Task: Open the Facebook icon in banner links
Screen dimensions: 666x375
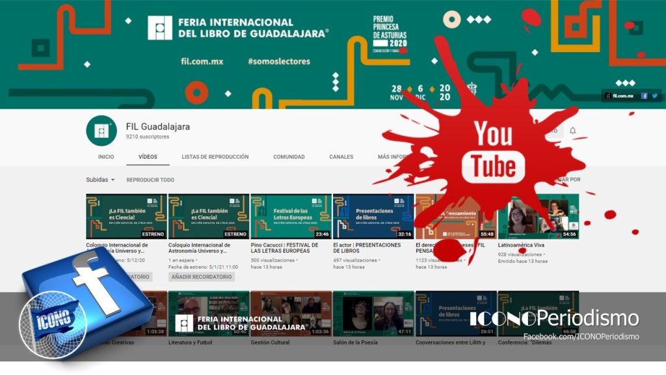Action: pyautogui.click(x=644, y=96)
